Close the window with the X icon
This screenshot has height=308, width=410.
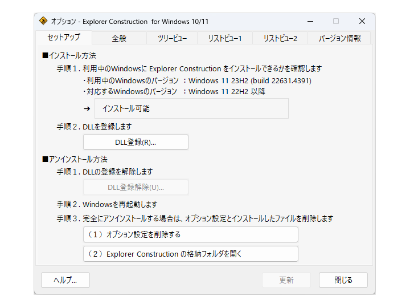(x=362, y=21)
